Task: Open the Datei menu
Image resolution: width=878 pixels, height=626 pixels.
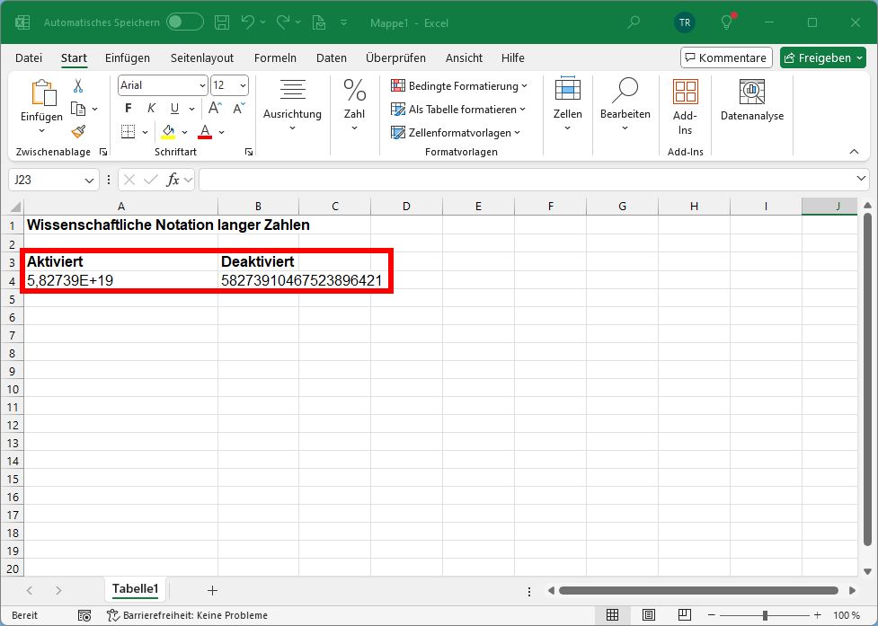Action: tap(28, 57)
